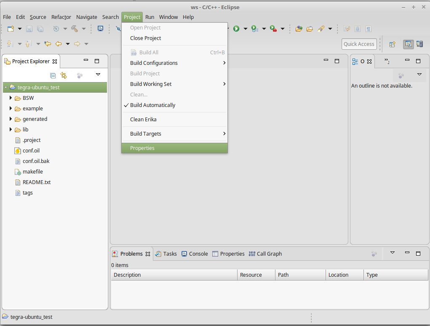Switch to the Console tab
Screen dimensions: 430x326
coord(195,254)
